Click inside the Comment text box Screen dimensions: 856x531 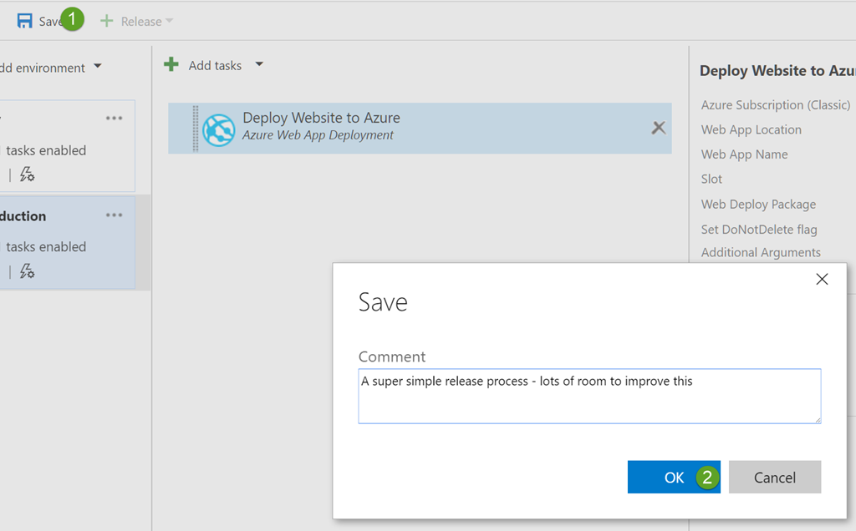(588, 397)
